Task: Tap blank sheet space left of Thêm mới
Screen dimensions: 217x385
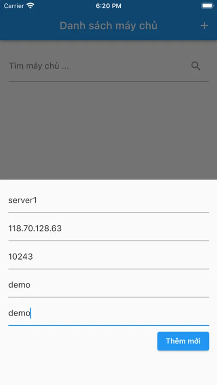Action: click(79, 341)
